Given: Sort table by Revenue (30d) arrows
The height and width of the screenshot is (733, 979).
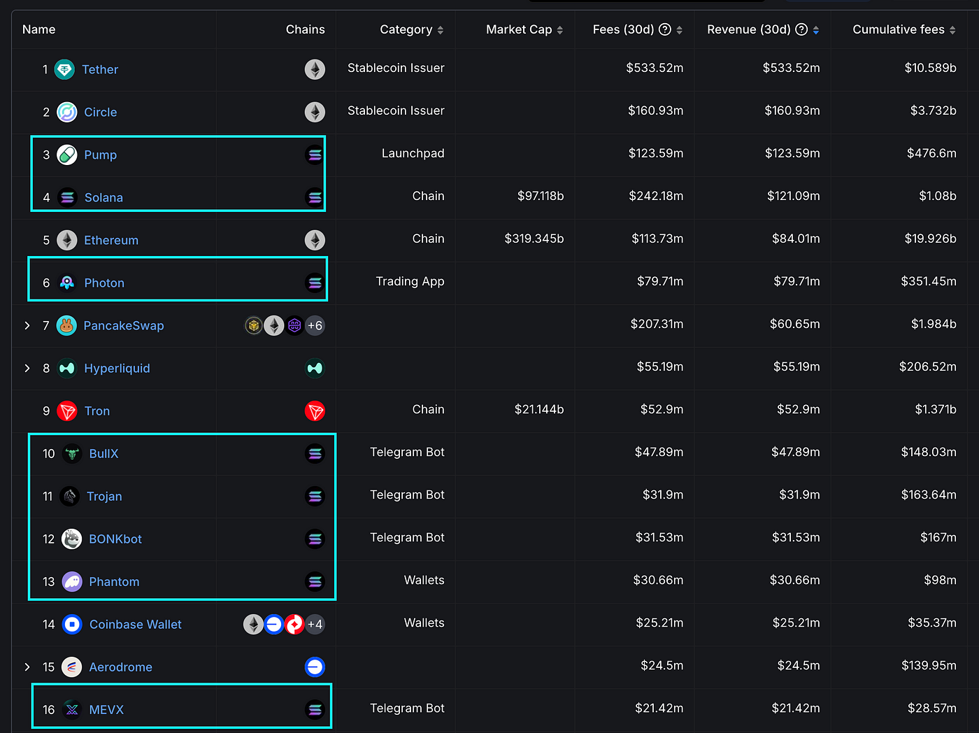Looking at the screenshot, I should 816,30.
